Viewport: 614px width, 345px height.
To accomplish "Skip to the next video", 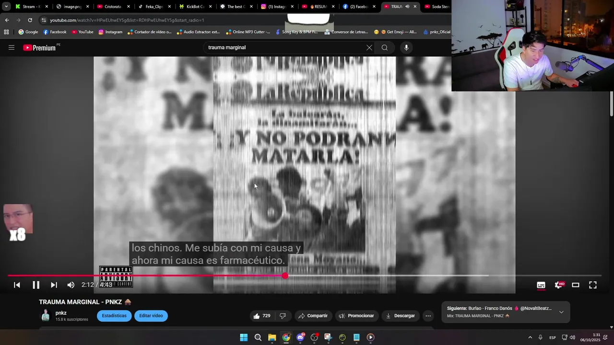I will [x=54, y=285].
